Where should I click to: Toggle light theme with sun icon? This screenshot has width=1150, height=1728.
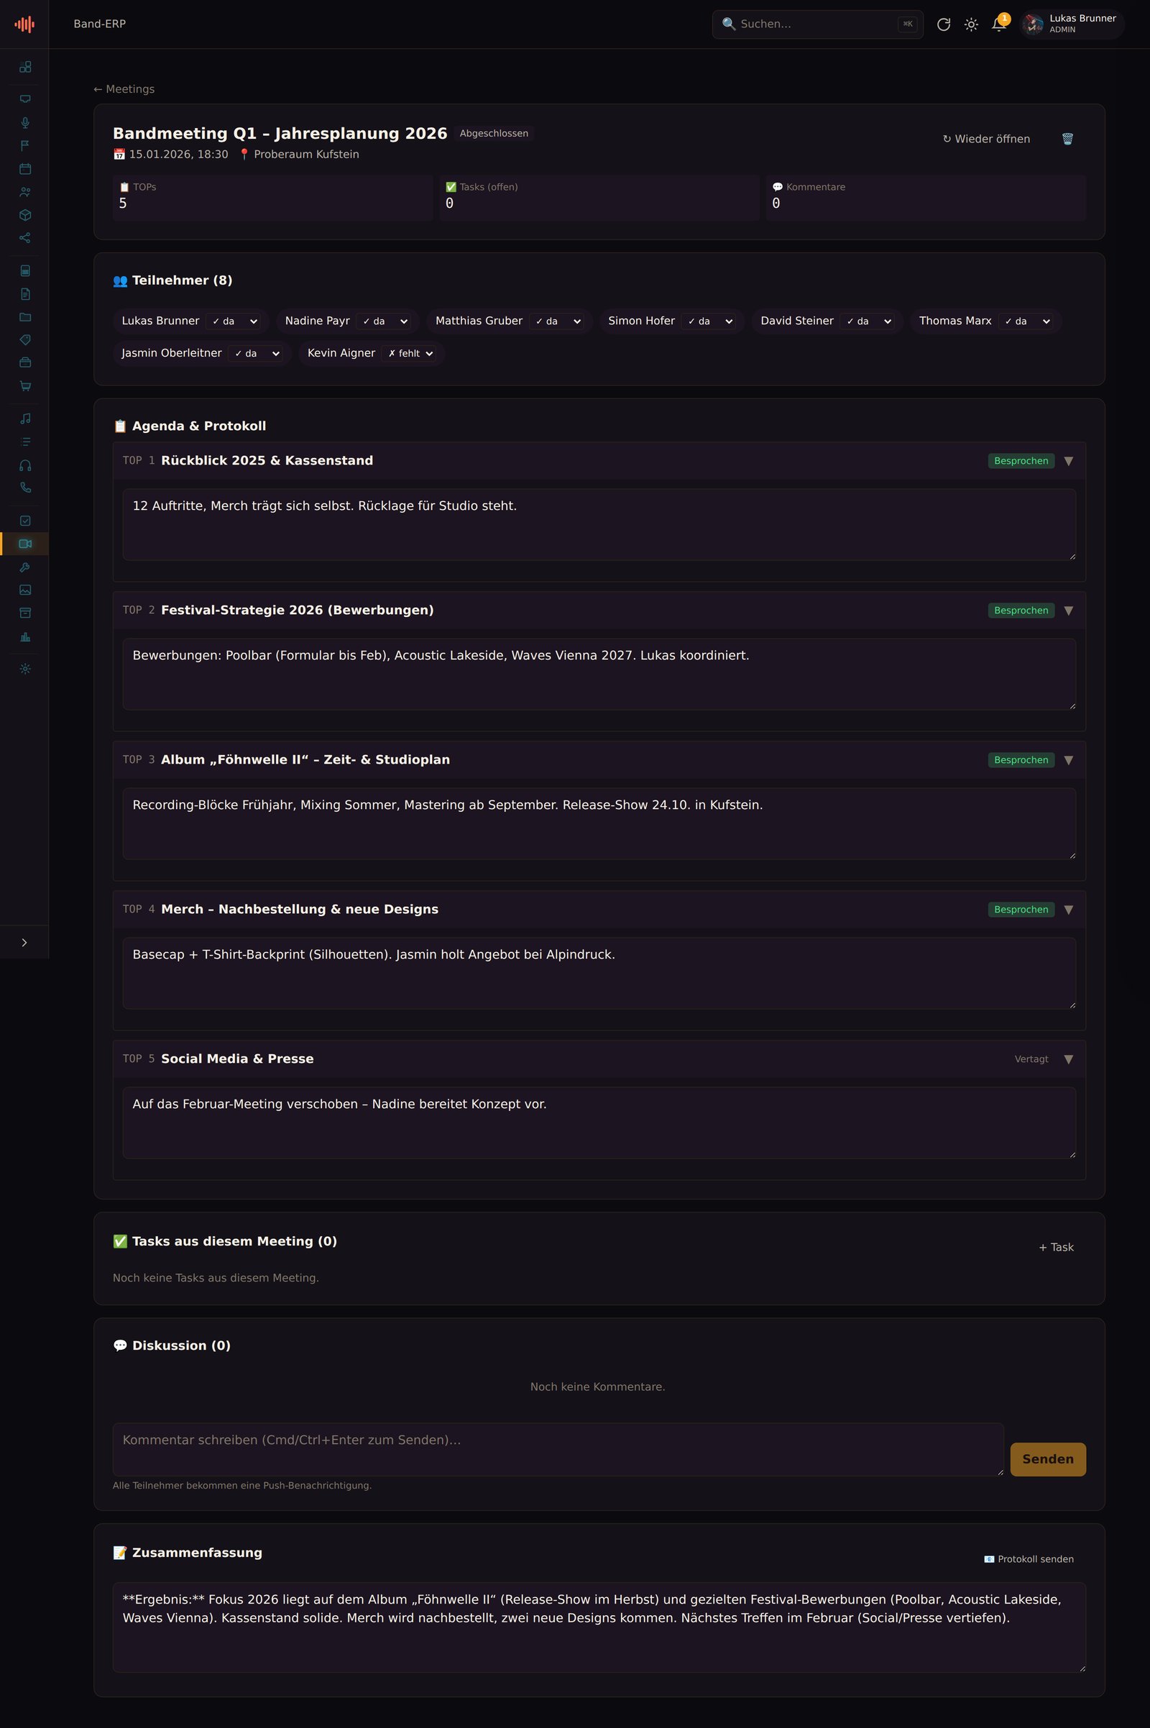click(971, 24)
